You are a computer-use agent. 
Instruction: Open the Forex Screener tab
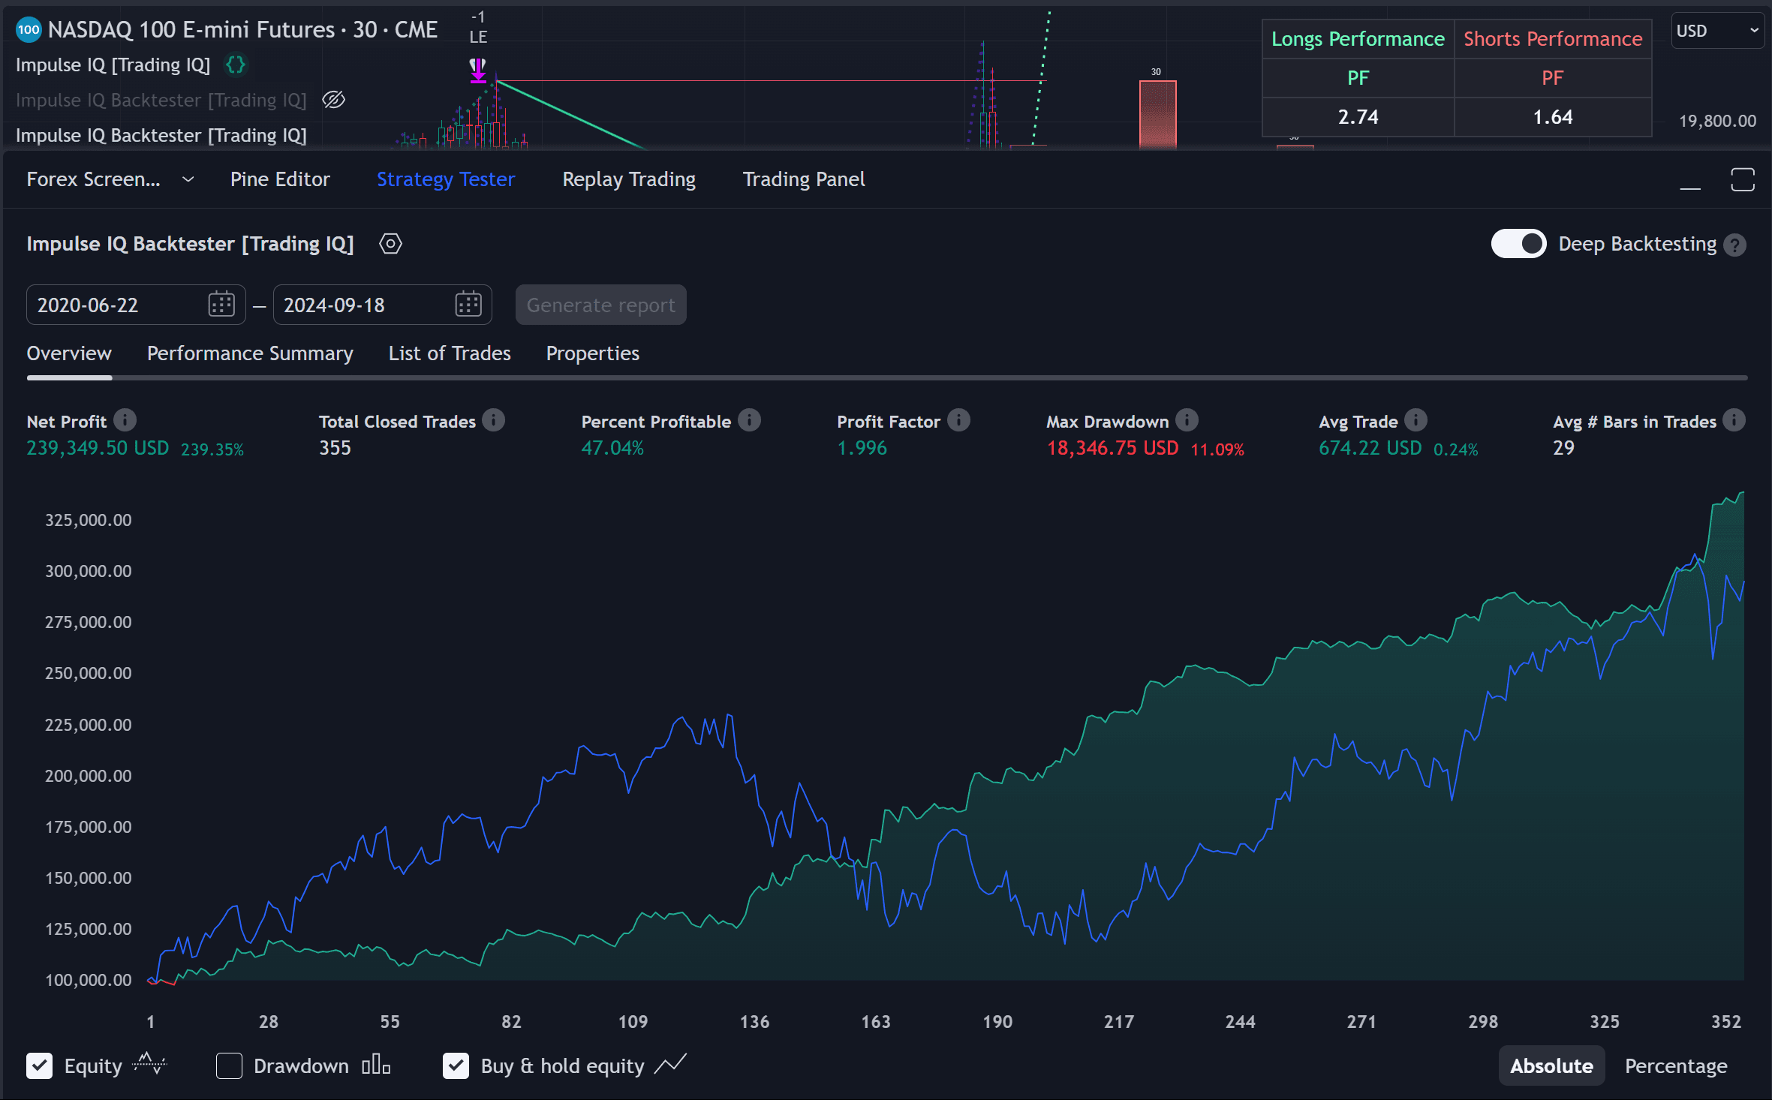click(94, 179)
